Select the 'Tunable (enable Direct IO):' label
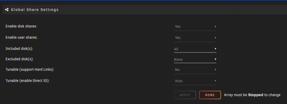Image resolution: width=287 pixels, height=104 pixels. (28, 81)
